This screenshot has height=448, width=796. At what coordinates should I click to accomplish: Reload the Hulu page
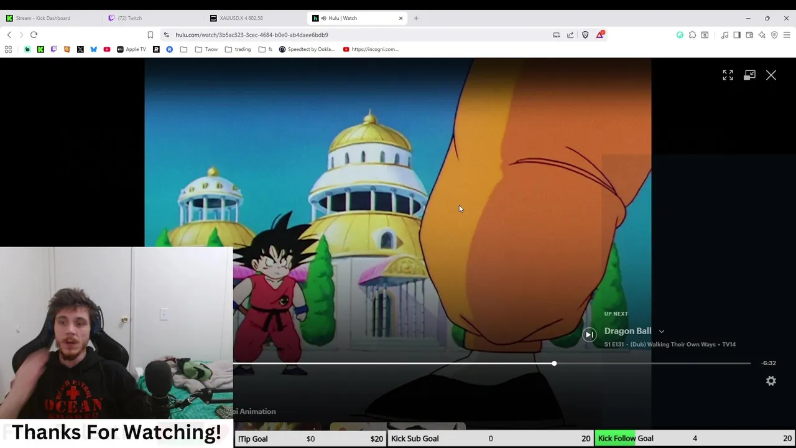click(x=34, y=35)
